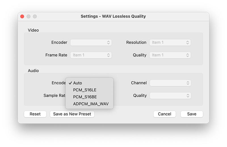Cancel the settings dialog
227x147 pixels.
click(165, 114)
